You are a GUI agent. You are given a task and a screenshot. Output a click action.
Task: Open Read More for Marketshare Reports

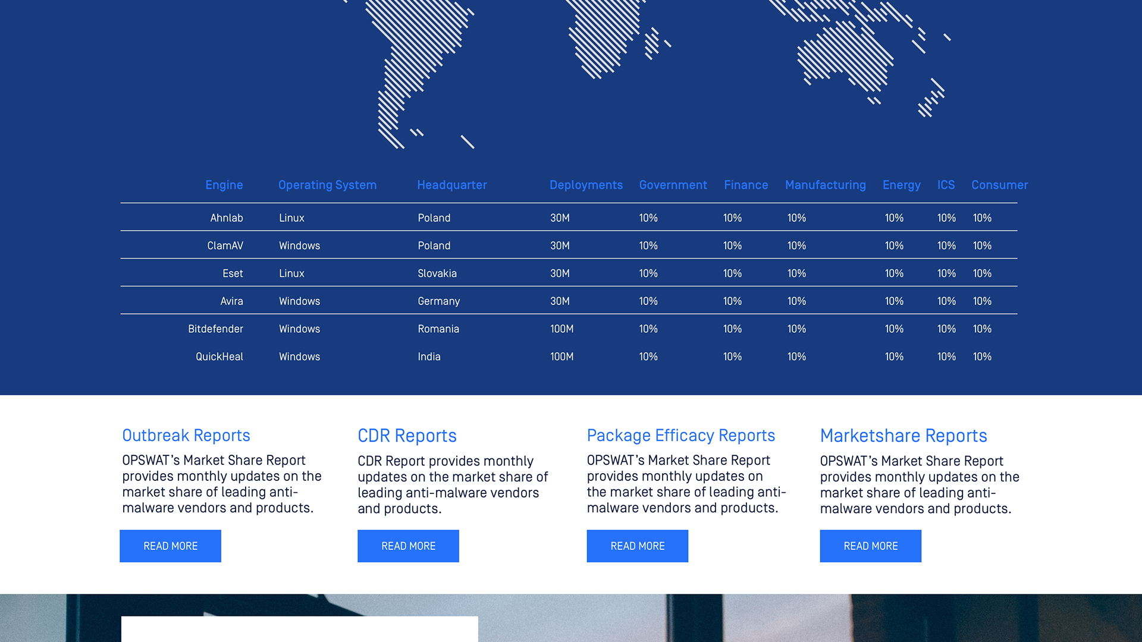[x=870, y=546]
